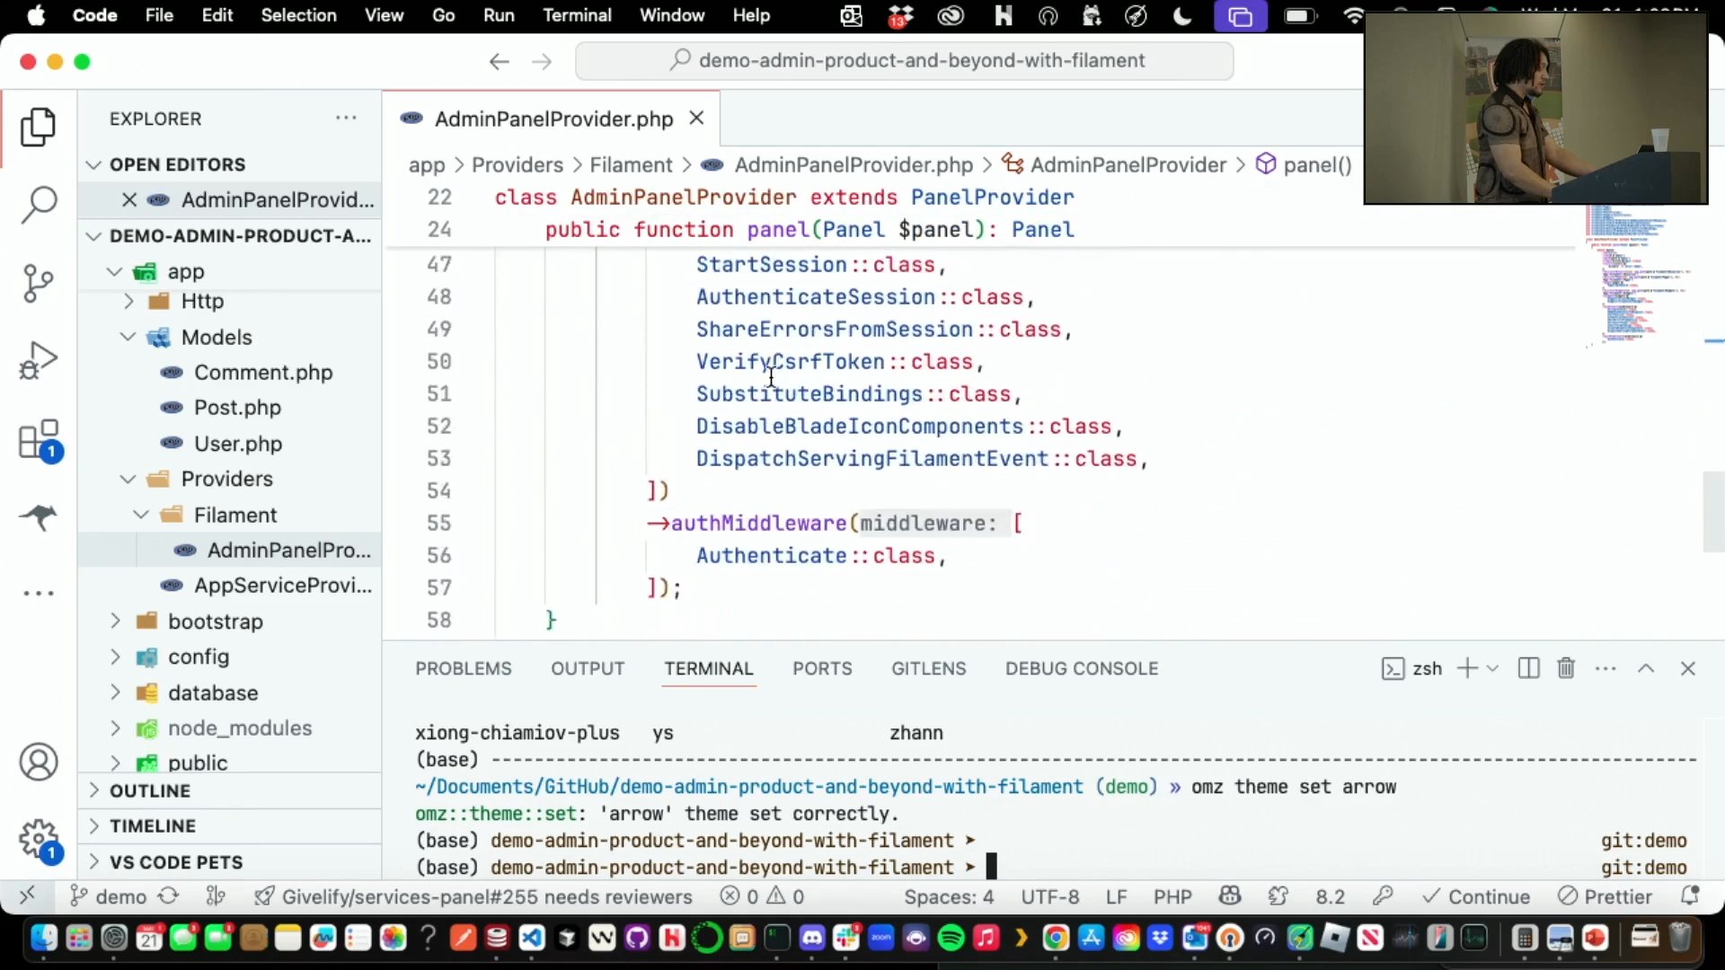Split the terminal panel
Image resolution: width=1725 pixels, height=970 pixels.
coord(1528,668)
